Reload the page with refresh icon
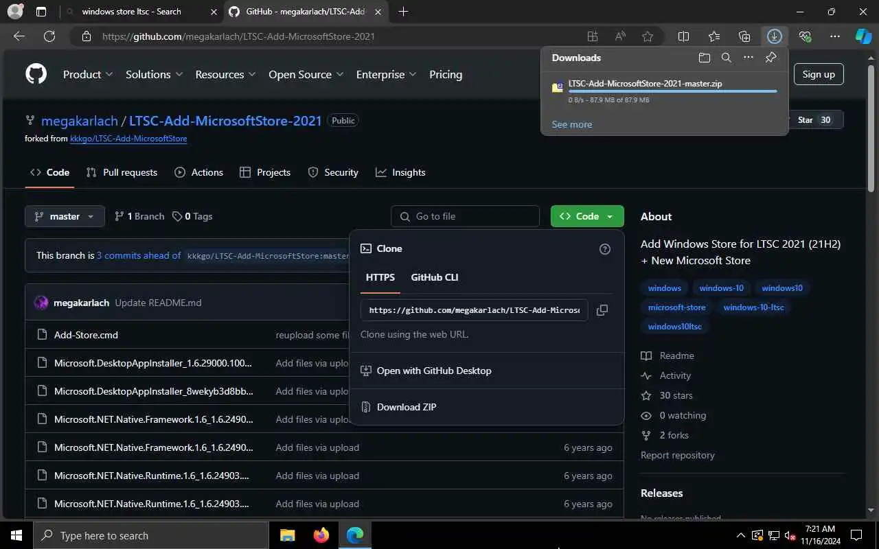The width and height of the screenshot is (879, 549). coord(49,36)
